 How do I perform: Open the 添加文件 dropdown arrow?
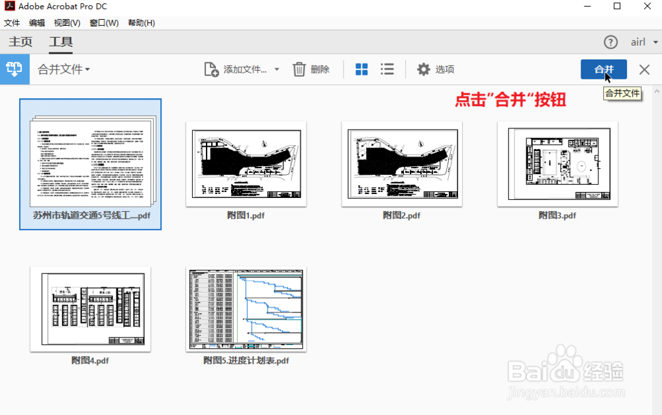pyautogui.click(x=276, y=69)
